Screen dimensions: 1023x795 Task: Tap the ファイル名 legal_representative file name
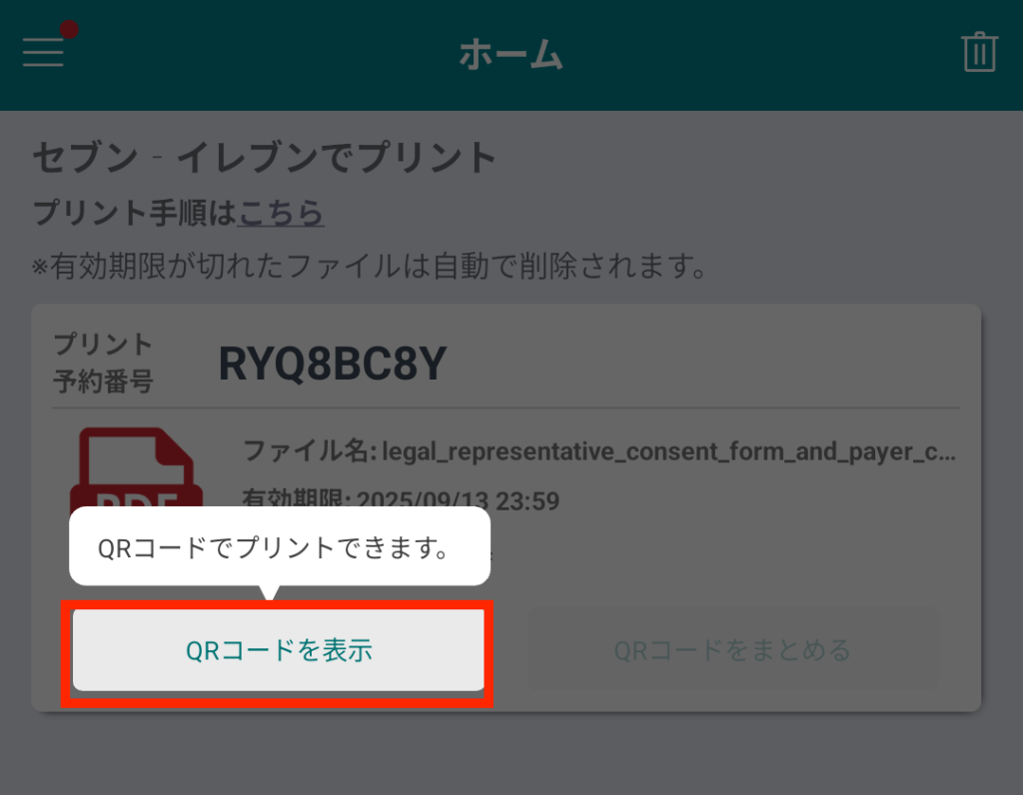[x=599, y=450]
